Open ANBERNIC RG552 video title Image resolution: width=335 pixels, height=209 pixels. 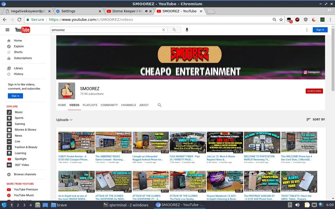[x=110, y=158]
